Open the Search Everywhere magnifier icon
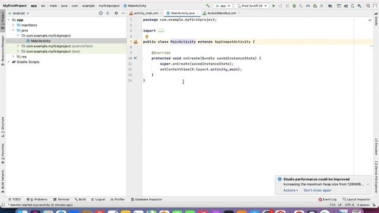 click(x=368, y=6)
